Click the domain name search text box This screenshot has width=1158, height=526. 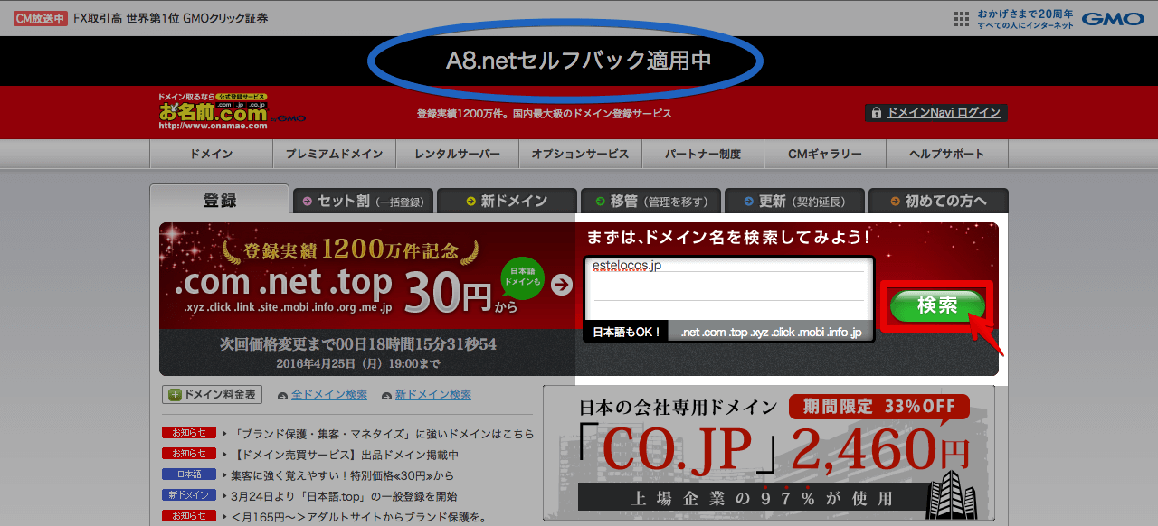[729, 288]
